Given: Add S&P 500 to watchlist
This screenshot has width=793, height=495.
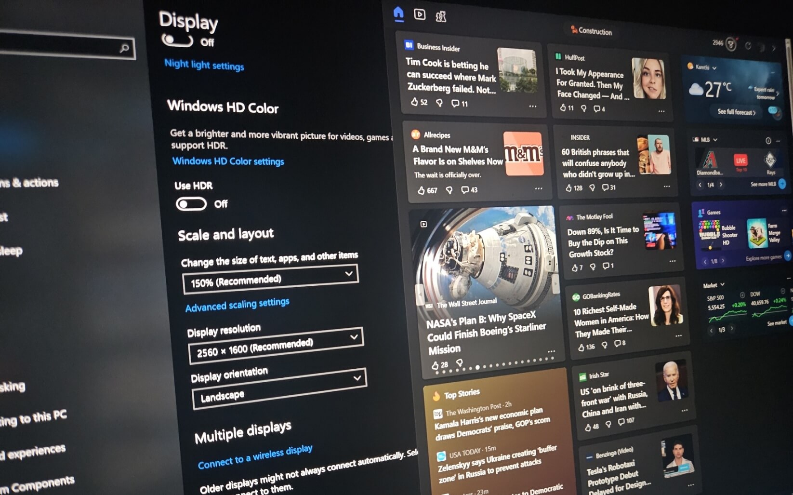Looking at the screenshot, I should pos(742,294).
